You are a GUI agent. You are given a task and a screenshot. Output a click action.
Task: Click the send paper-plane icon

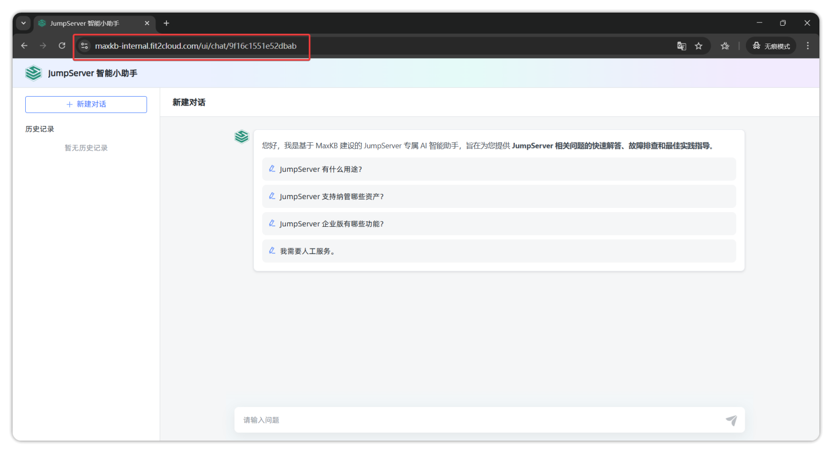click(x=732, y=420)
